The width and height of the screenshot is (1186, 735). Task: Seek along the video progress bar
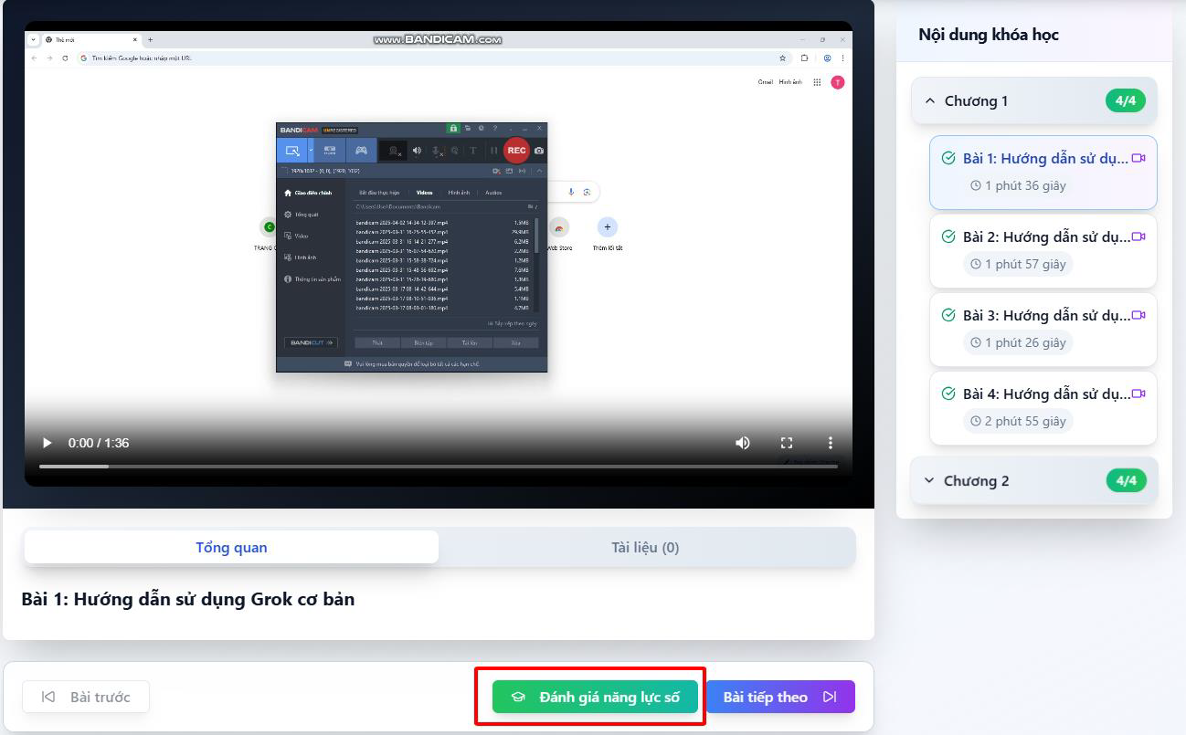tap(439, 467)
